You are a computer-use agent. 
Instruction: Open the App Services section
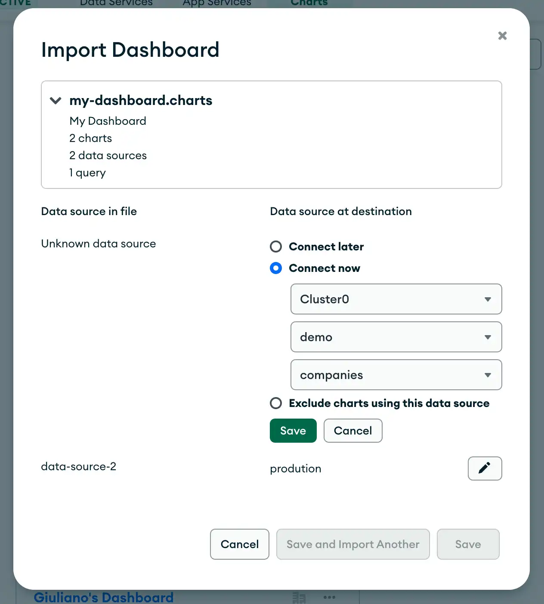coord(217,3)
